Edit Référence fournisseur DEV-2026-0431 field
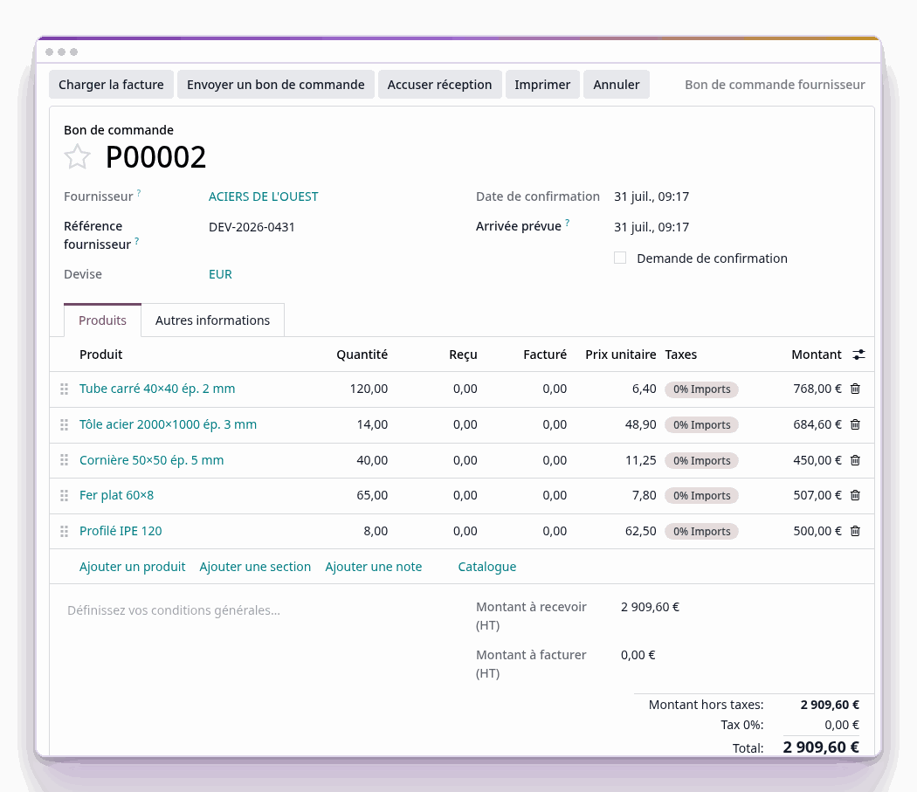 252,227
